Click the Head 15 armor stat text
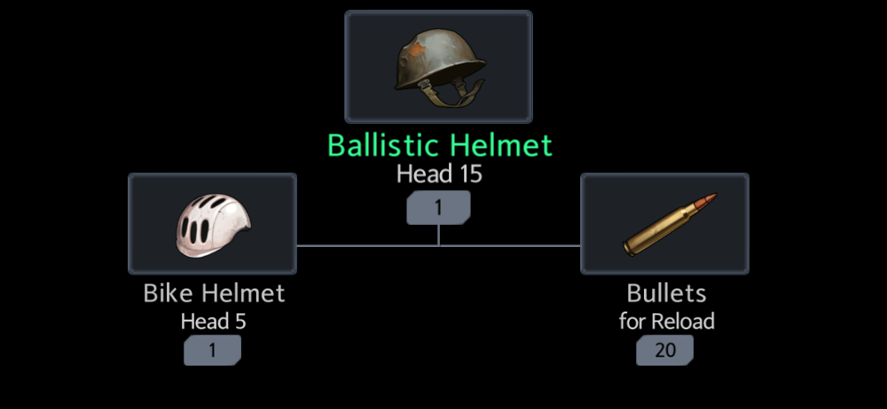The width and height of the screenshot is (887, 409). (x=439, y=174)
